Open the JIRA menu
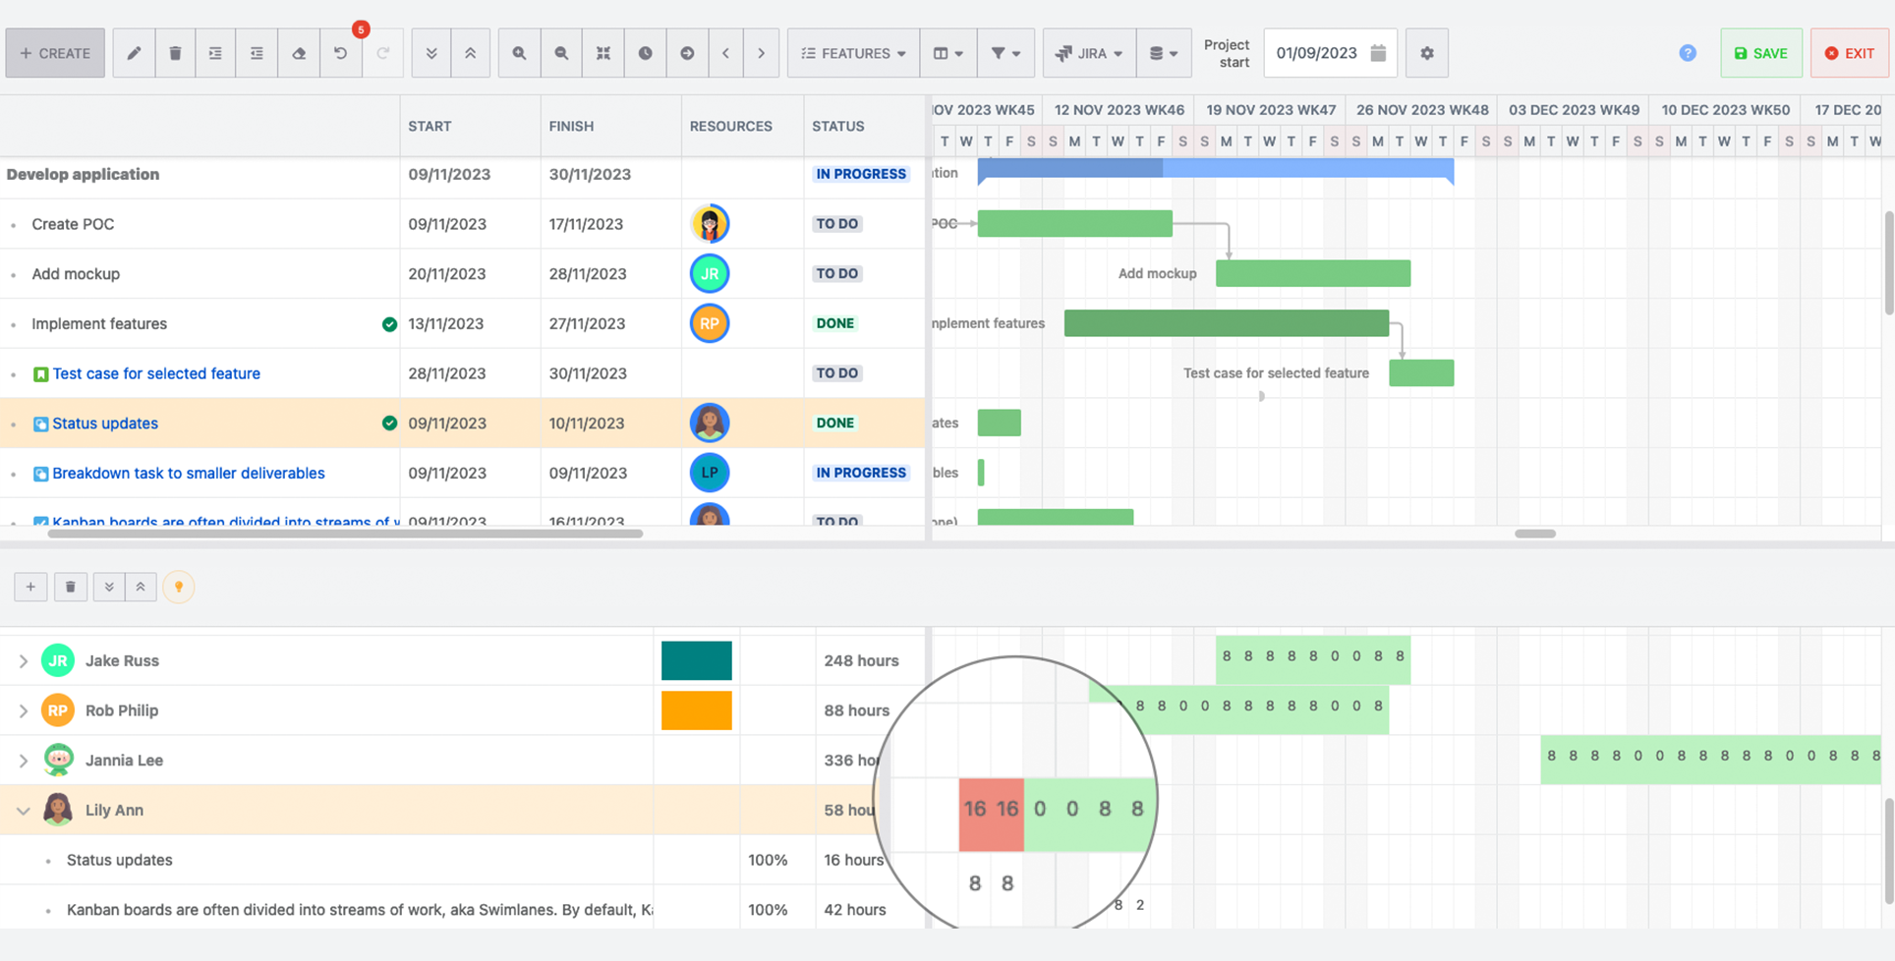The image size is (1895, 961). 1088,53
